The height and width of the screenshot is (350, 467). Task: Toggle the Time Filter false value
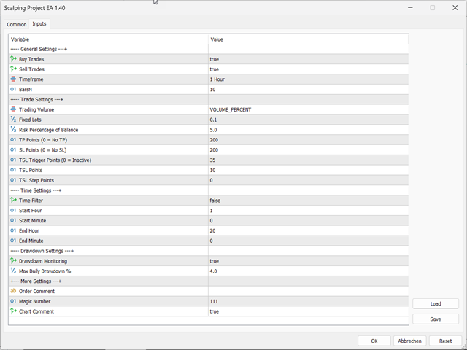[308, 201]
